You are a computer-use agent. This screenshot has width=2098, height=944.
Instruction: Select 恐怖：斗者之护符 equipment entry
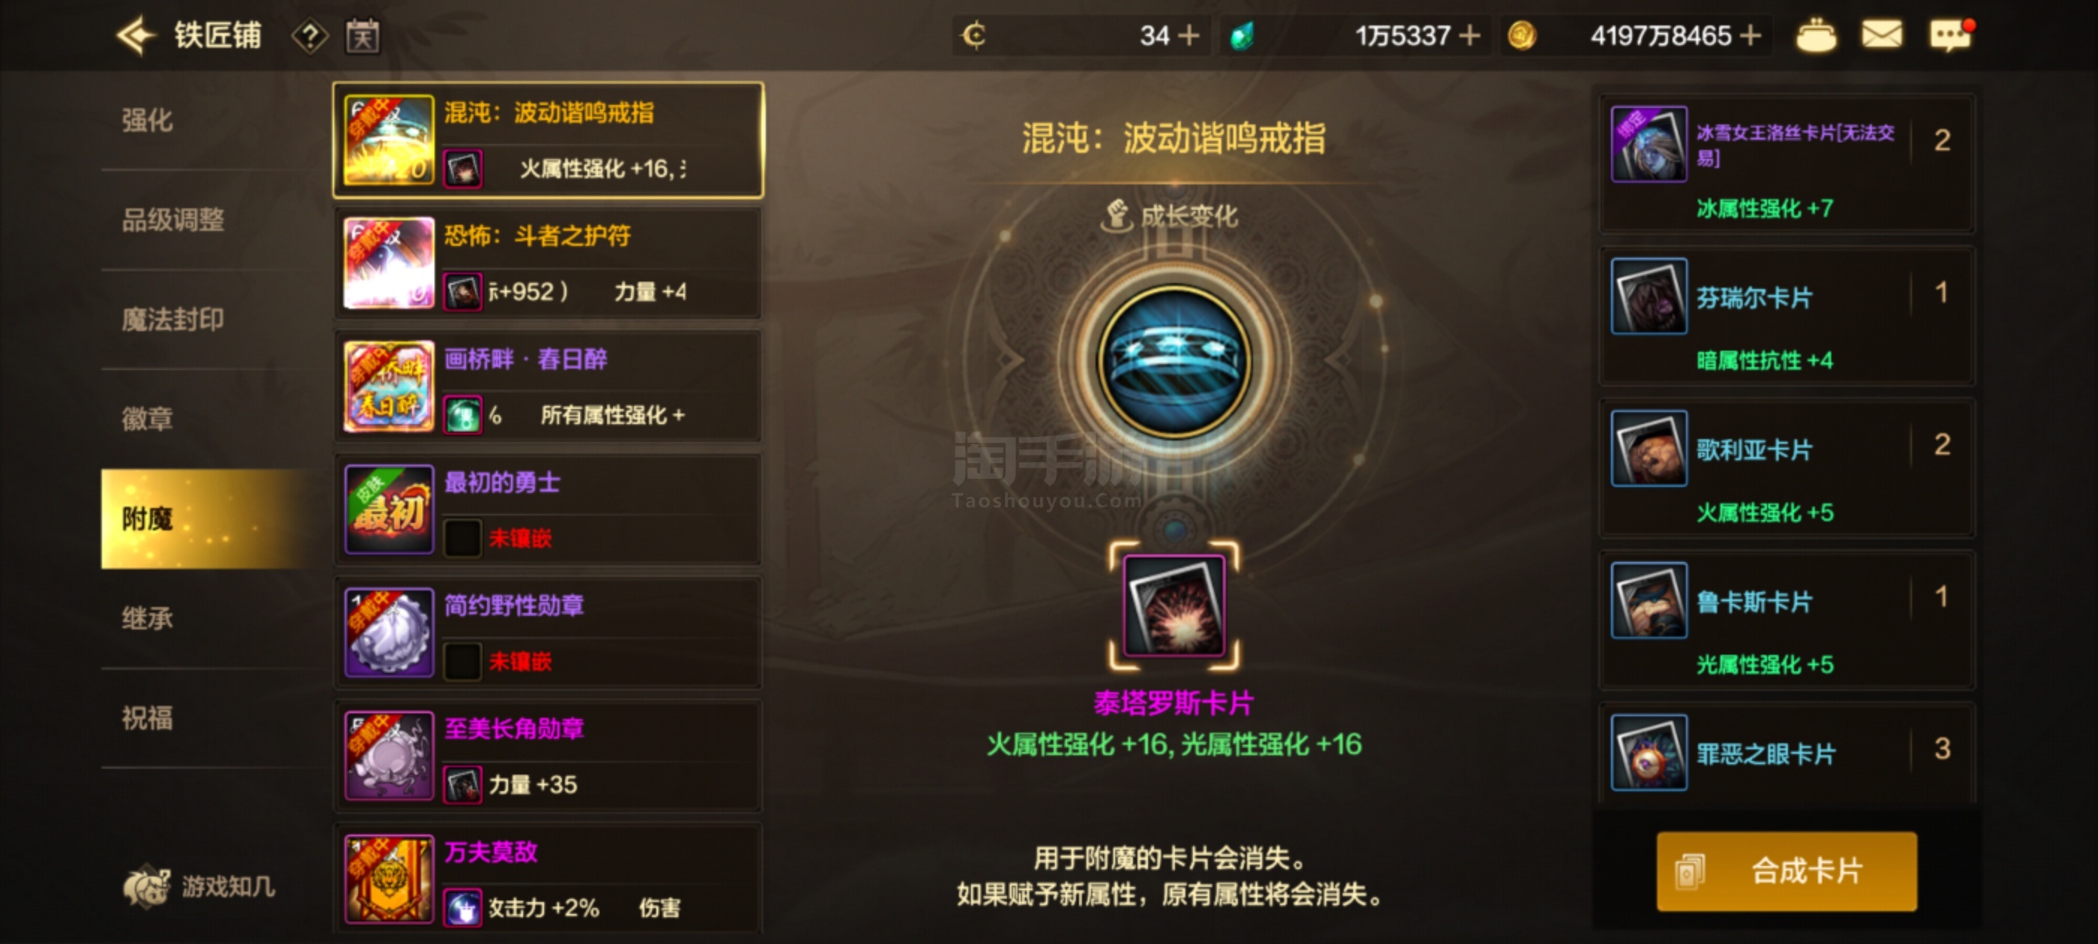(547, 263)
